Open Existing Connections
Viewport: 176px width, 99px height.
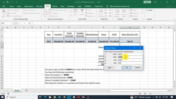(x=31, y=13)
